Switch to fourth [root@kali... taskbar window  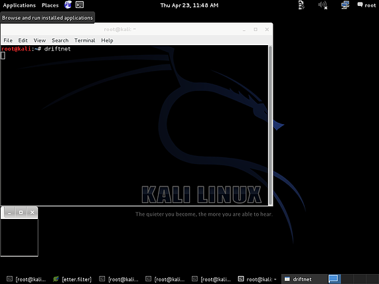coord(212,279)
